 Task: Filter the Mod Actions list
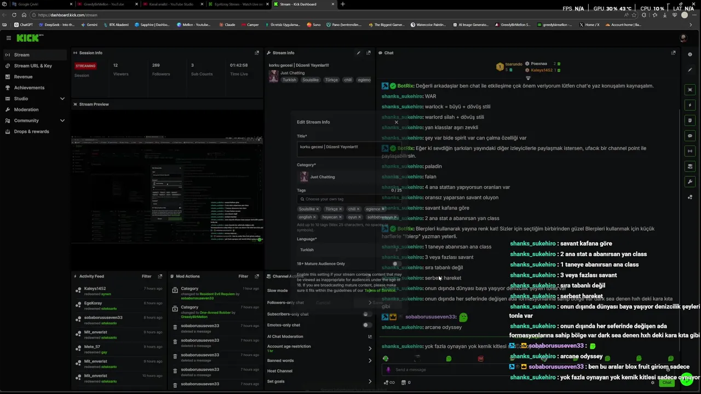pyautogui.click(x=243, y=276)
